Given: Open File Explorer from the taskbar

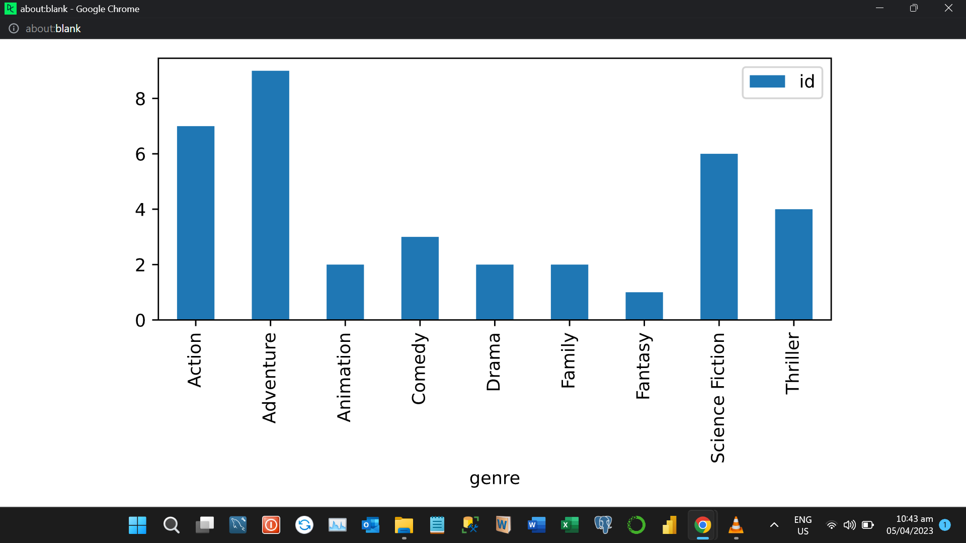Looking at the screenshot, I should 404,524.
